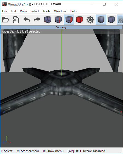This screenshot has height=154, width=123.
Task: Undo the last action
Action: (27, 20)
